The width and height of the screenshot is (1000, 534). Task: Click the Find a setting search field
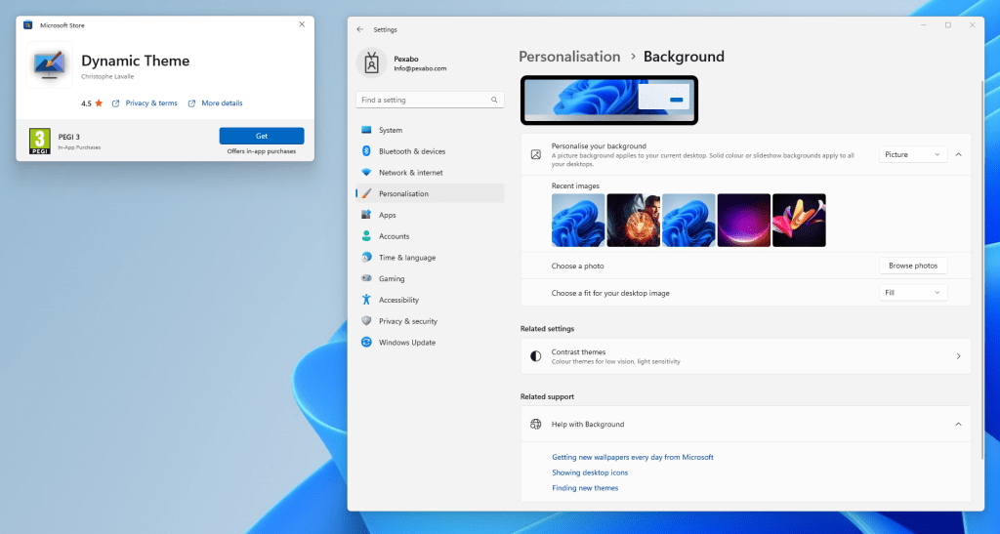(430, 100)
